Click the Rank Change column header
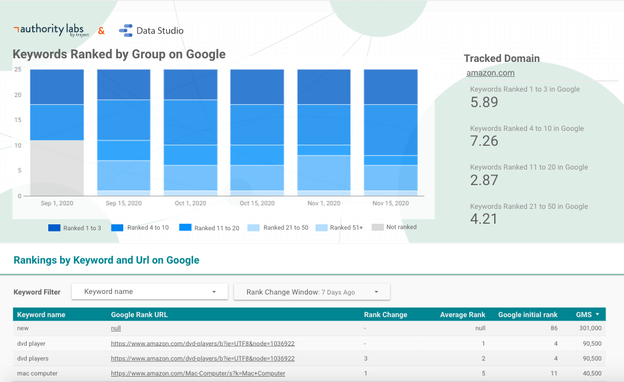 (385, 314)
